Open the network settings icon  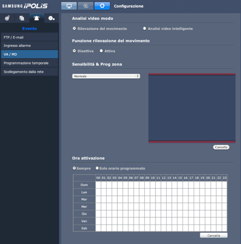click(22, 18)
